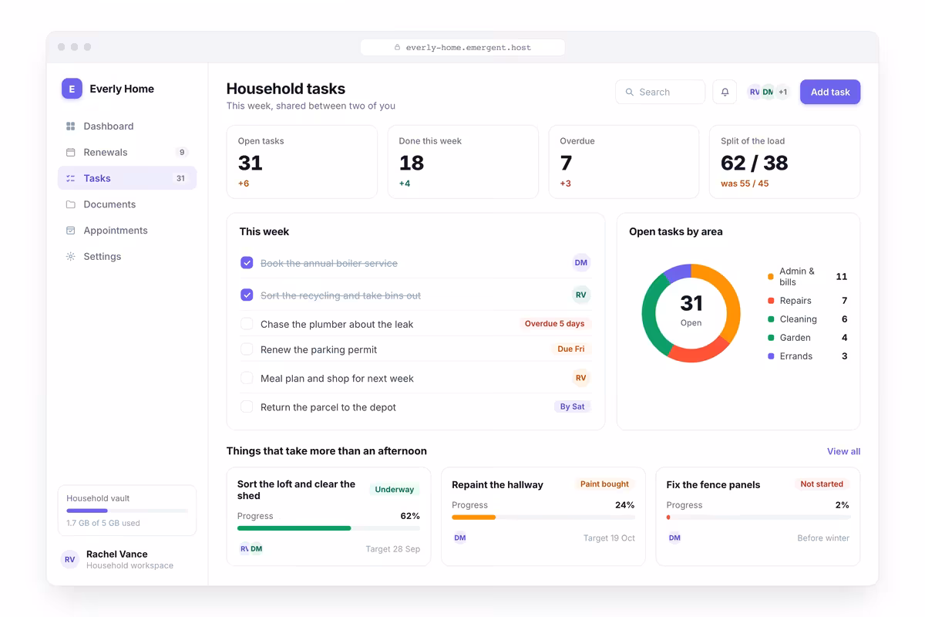This screenshot has height=617, width=925.
Task: Open notifications with the bell icon
Action: point(725,92)
